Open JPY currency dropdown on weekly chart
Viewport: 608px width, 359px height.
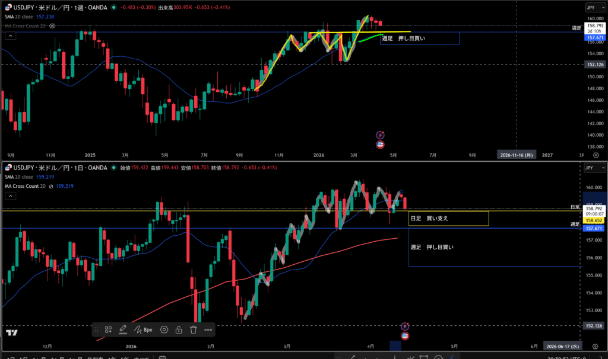(x=591, y=8)
